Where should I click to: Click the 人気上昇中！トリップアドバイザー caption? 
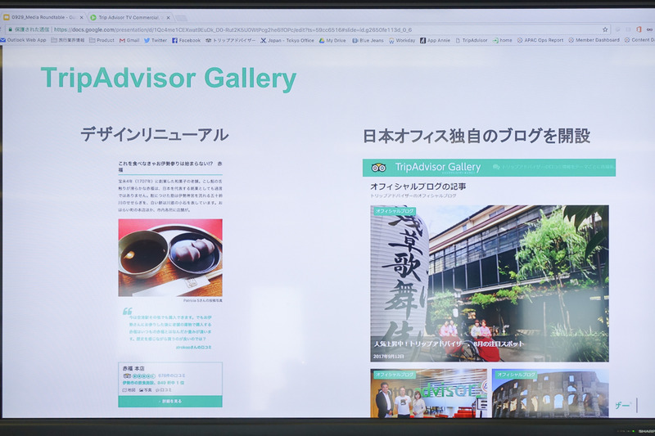448,344
